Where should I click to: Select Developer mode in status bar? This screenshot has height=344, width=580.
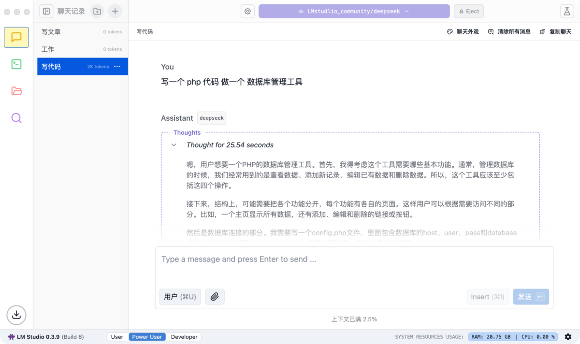tap(184, 337)
